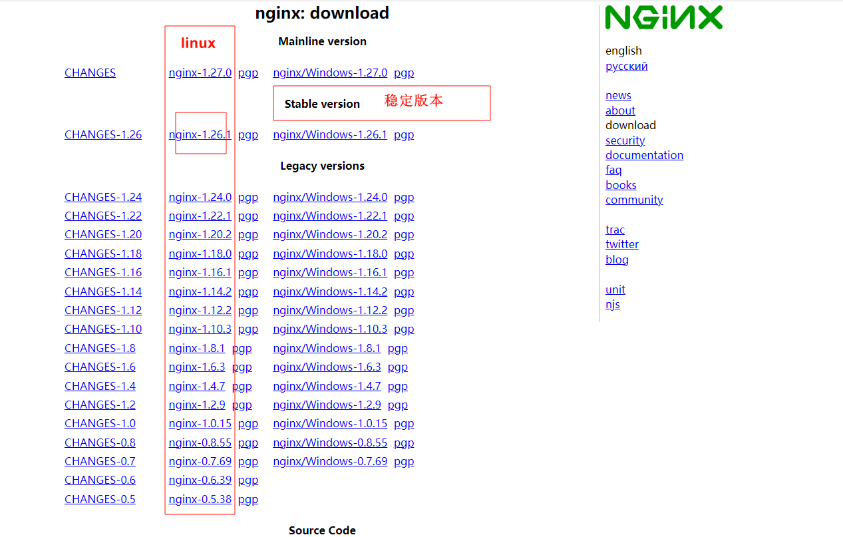The height and width of the screenshot is (537, 843).
Task: Download nginx-1.22.1
Action: point(200,216)
